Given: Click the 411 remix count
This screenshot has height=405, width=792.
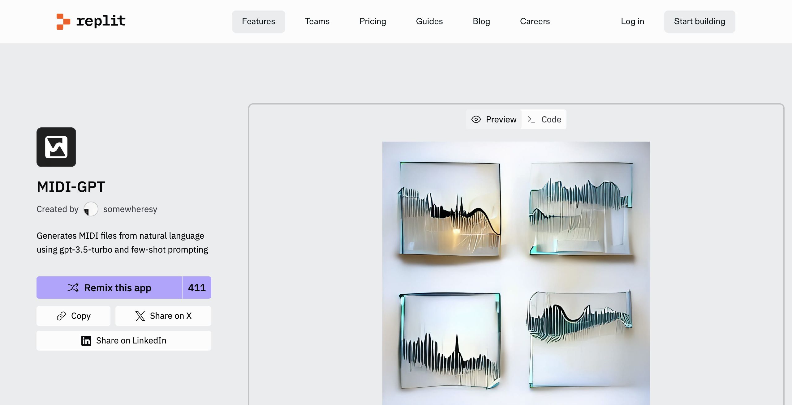Looking at the screenshot, I should [197, 288].
